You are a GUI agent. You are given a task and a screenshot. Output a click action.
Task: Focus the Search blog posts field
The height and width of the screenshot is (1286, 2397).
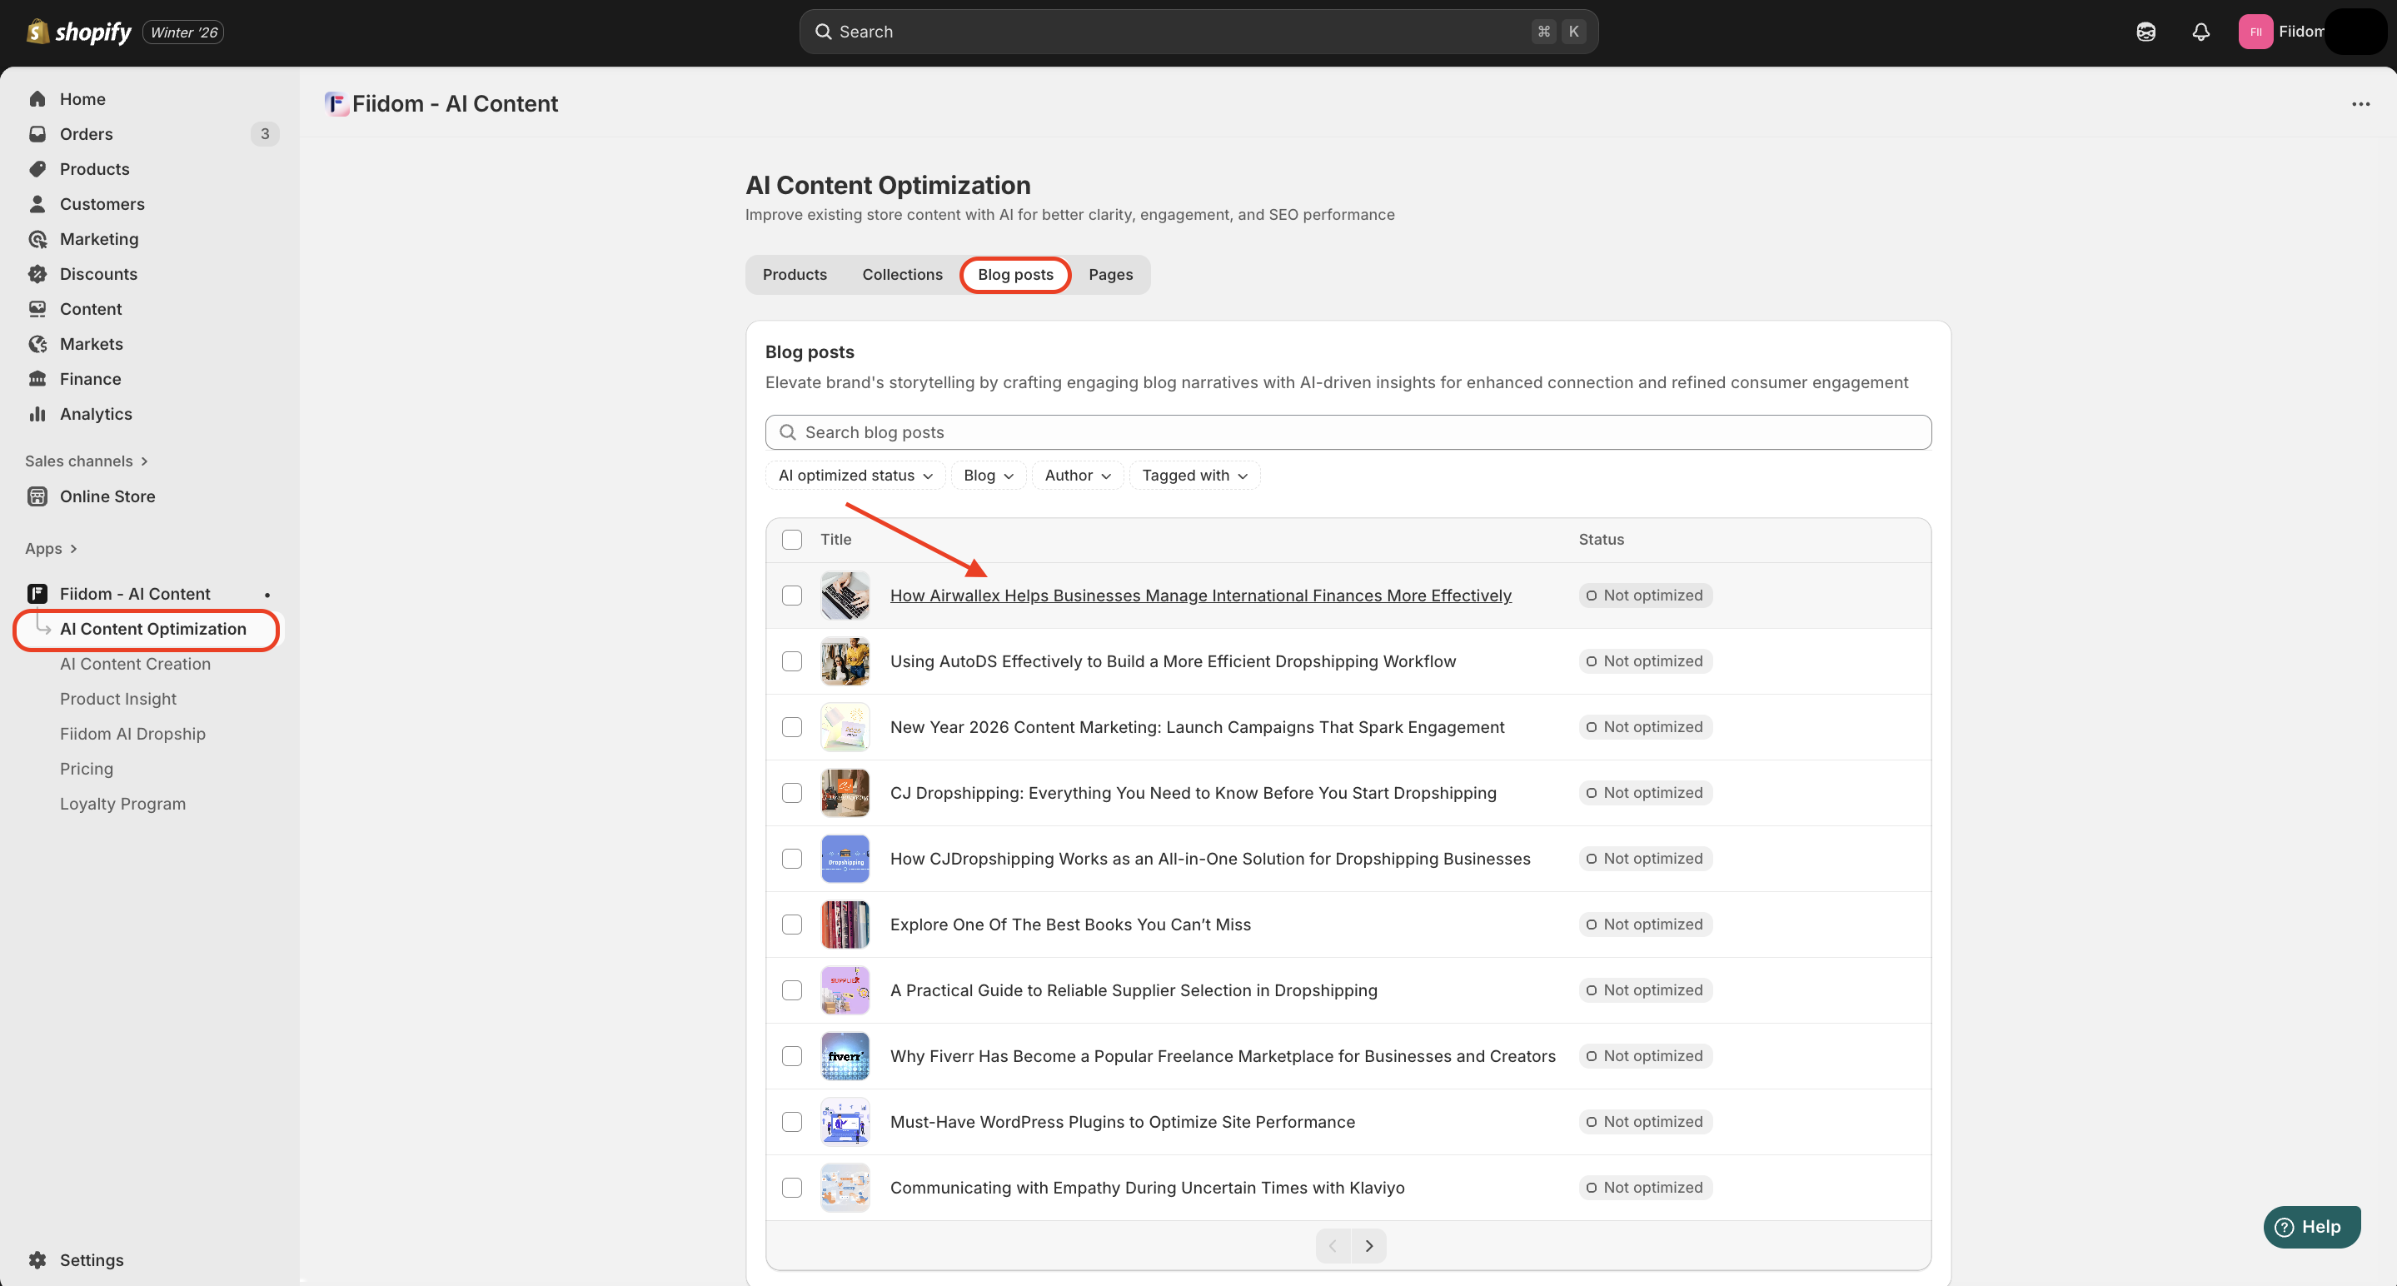(x=1348, y=433)
